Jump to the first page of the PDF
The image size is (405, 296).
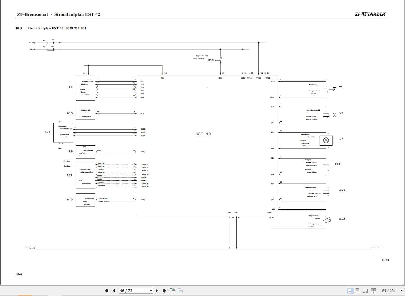coord(106,291)
